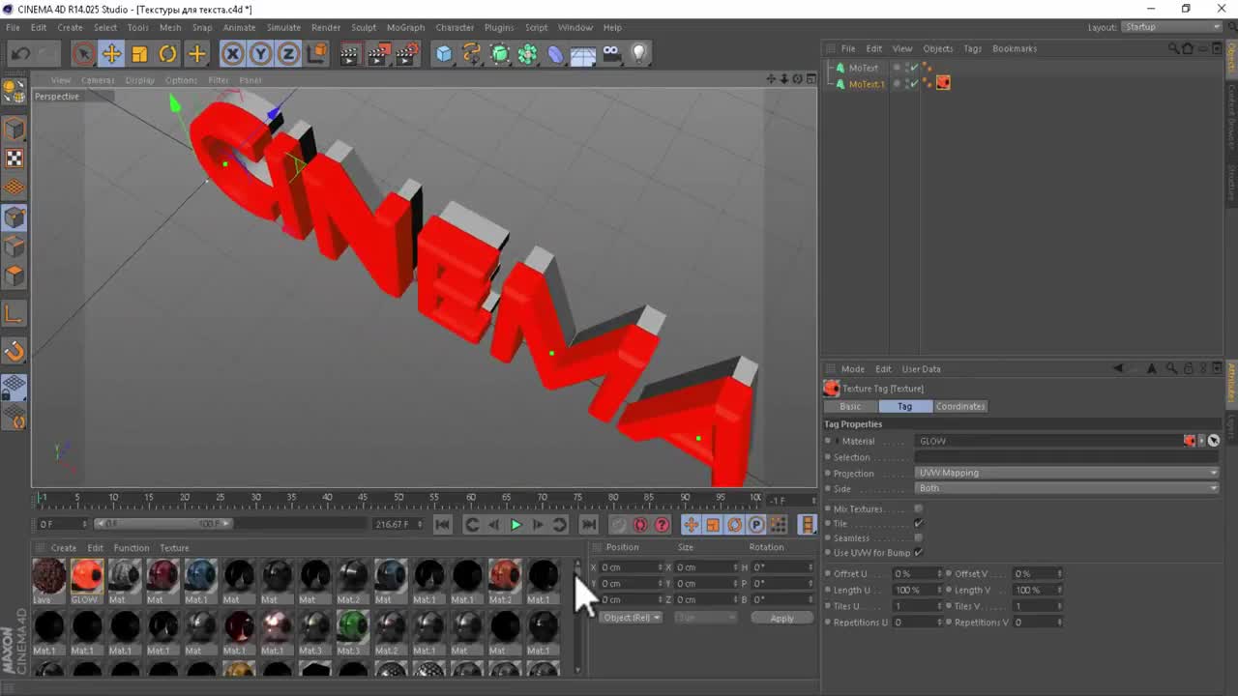Viewport: 1238px width, 696px height.
Task: Jump to the start of timeline
Action: coord(442,525)
